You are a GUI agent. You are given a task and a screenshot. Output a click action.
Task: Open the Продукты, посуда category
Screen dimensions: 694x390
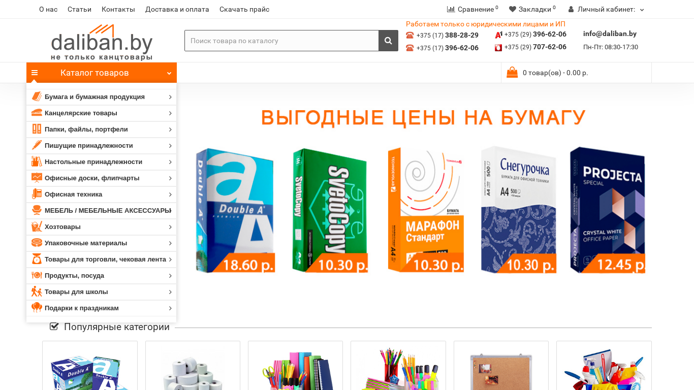[x=74, y=275]
